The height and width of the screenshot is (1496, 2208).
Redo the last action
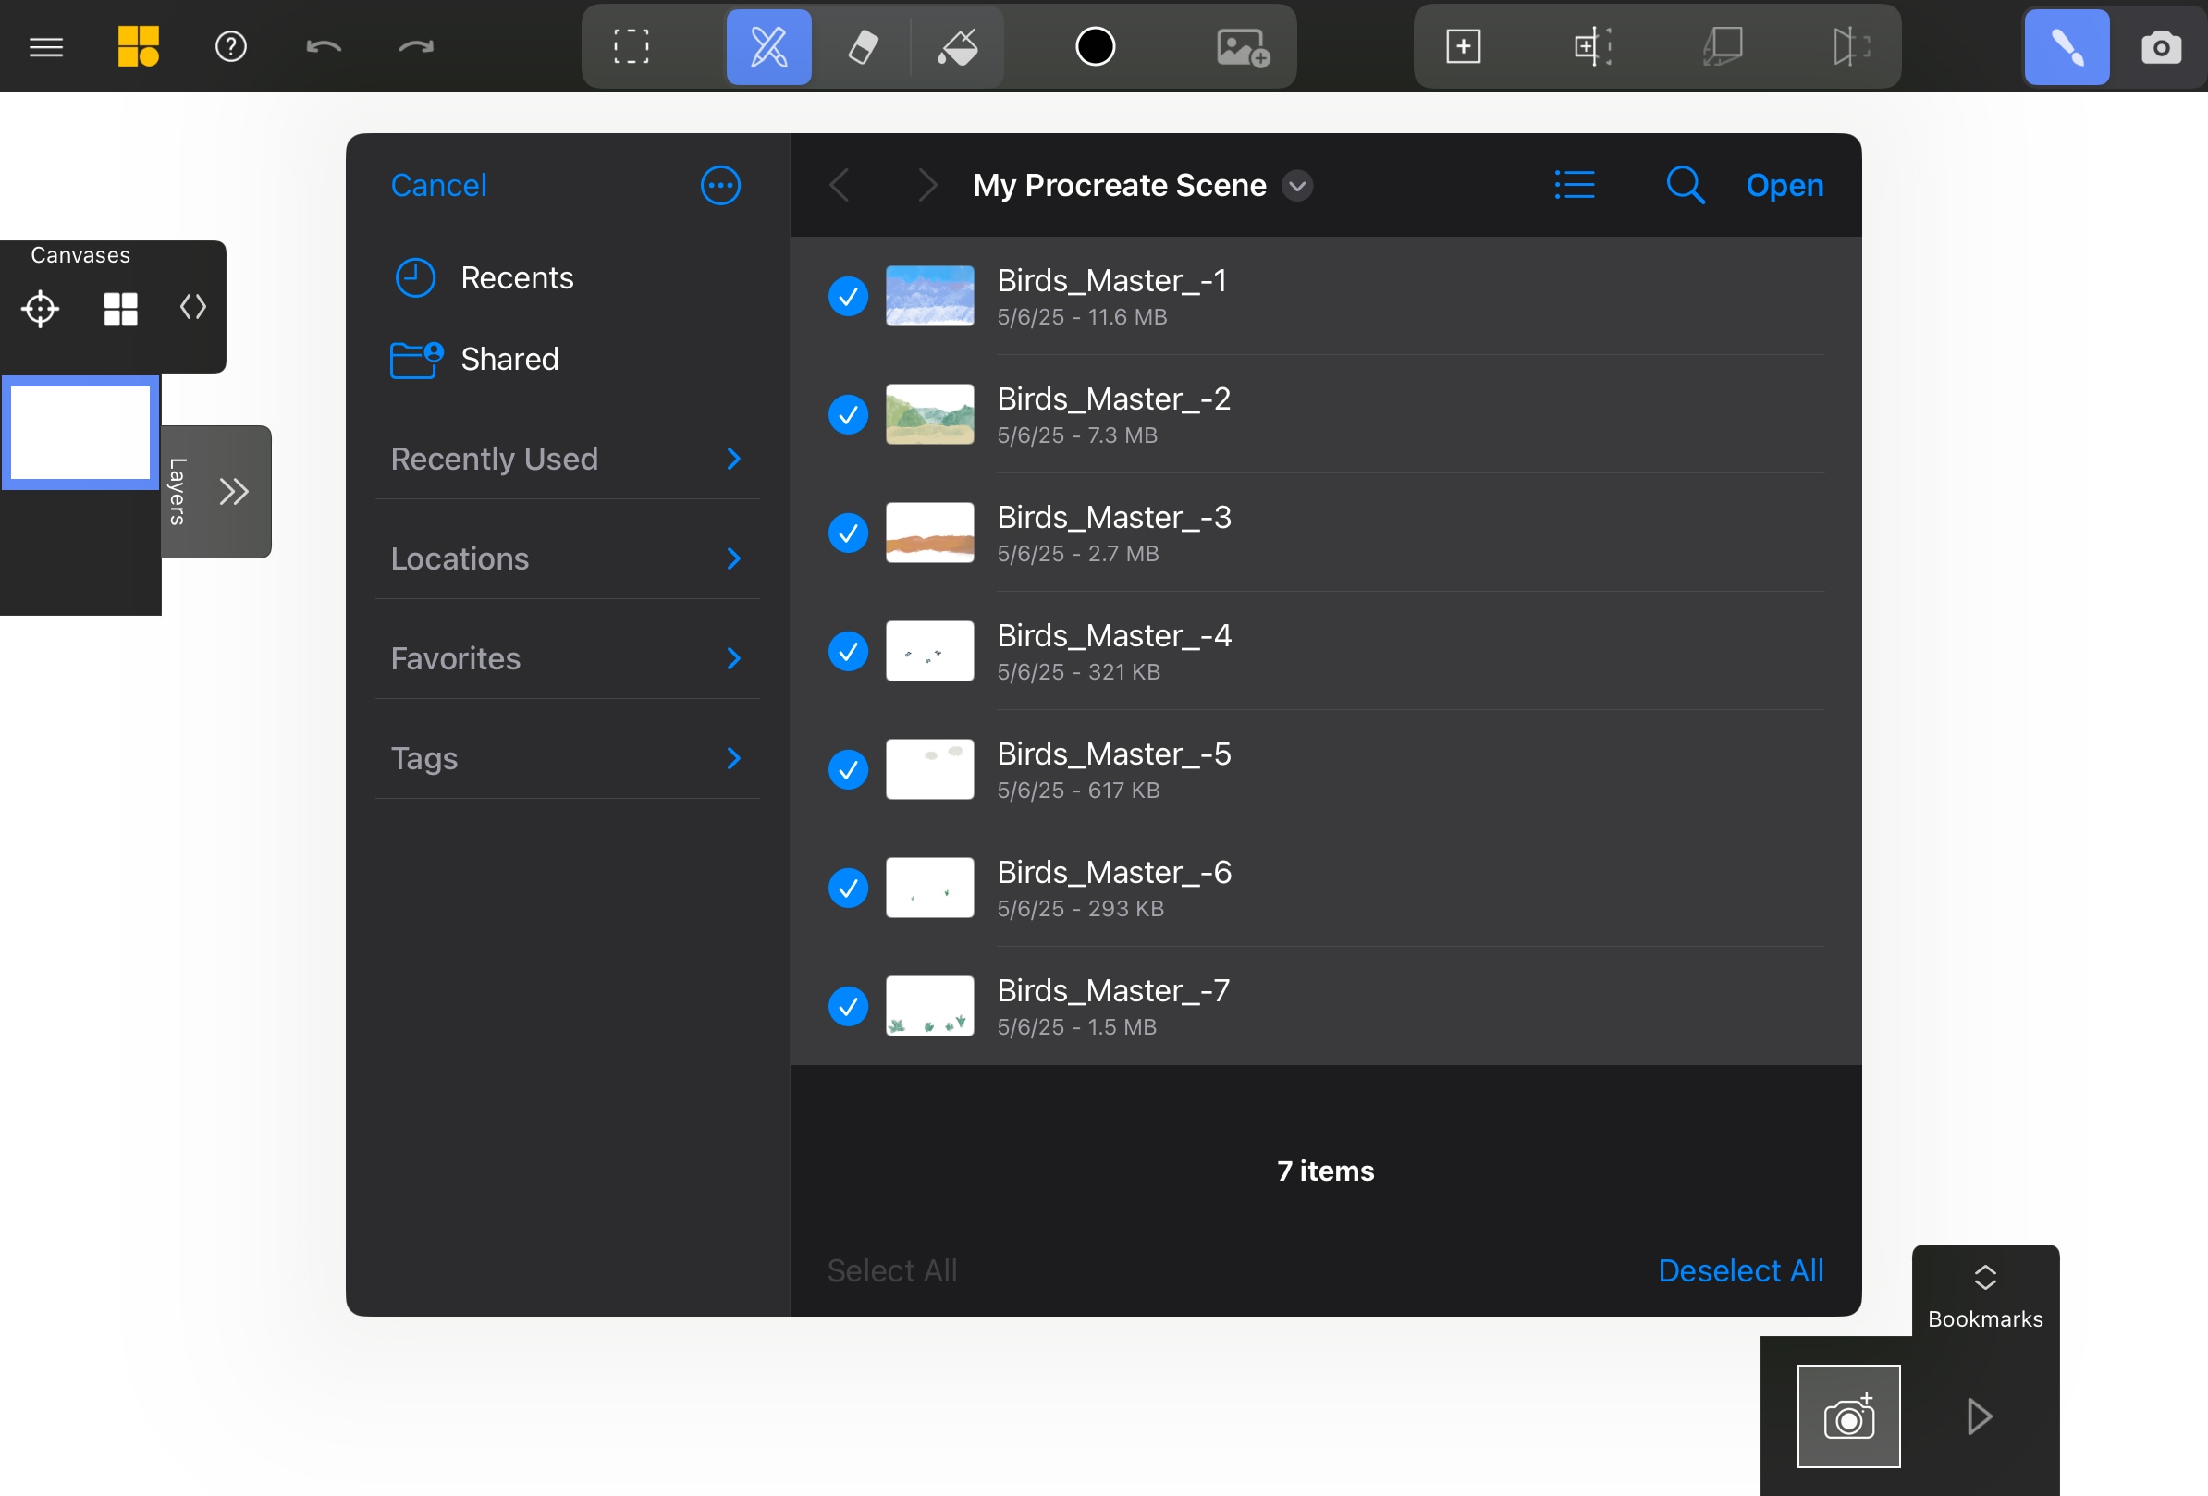(x=415, y=46)
